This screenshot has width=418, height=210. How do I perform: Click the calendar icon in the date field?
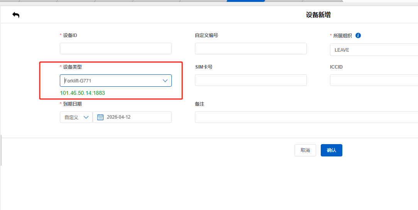click(100, 117)
